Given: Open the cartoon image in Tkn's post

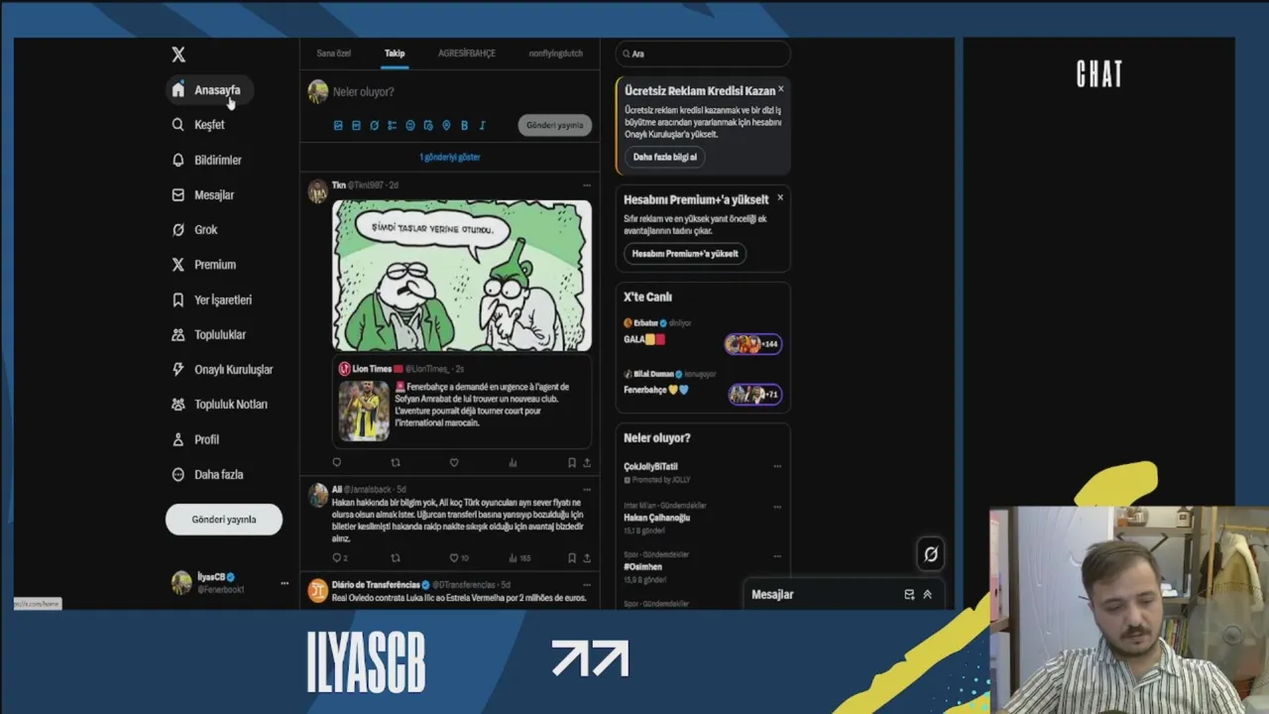Looking at the screenshot, I should click(x=462, y=276).
